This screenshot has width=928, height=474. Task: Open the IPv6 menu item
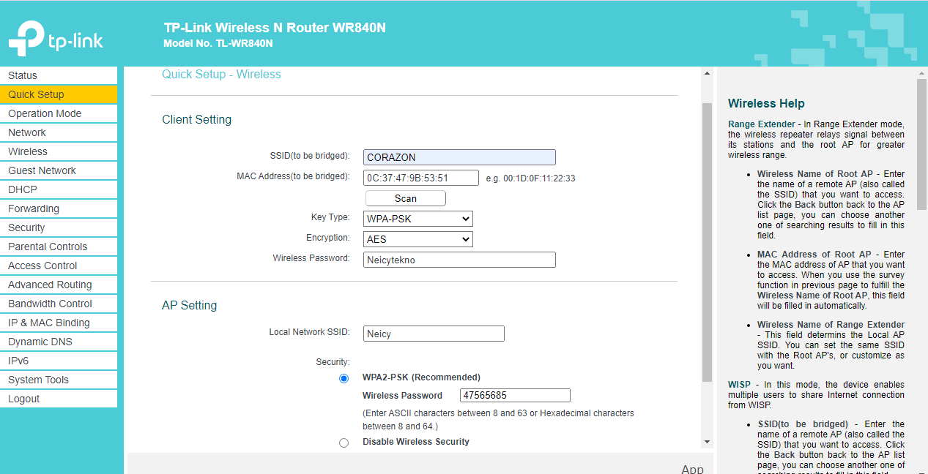point(59,361)
